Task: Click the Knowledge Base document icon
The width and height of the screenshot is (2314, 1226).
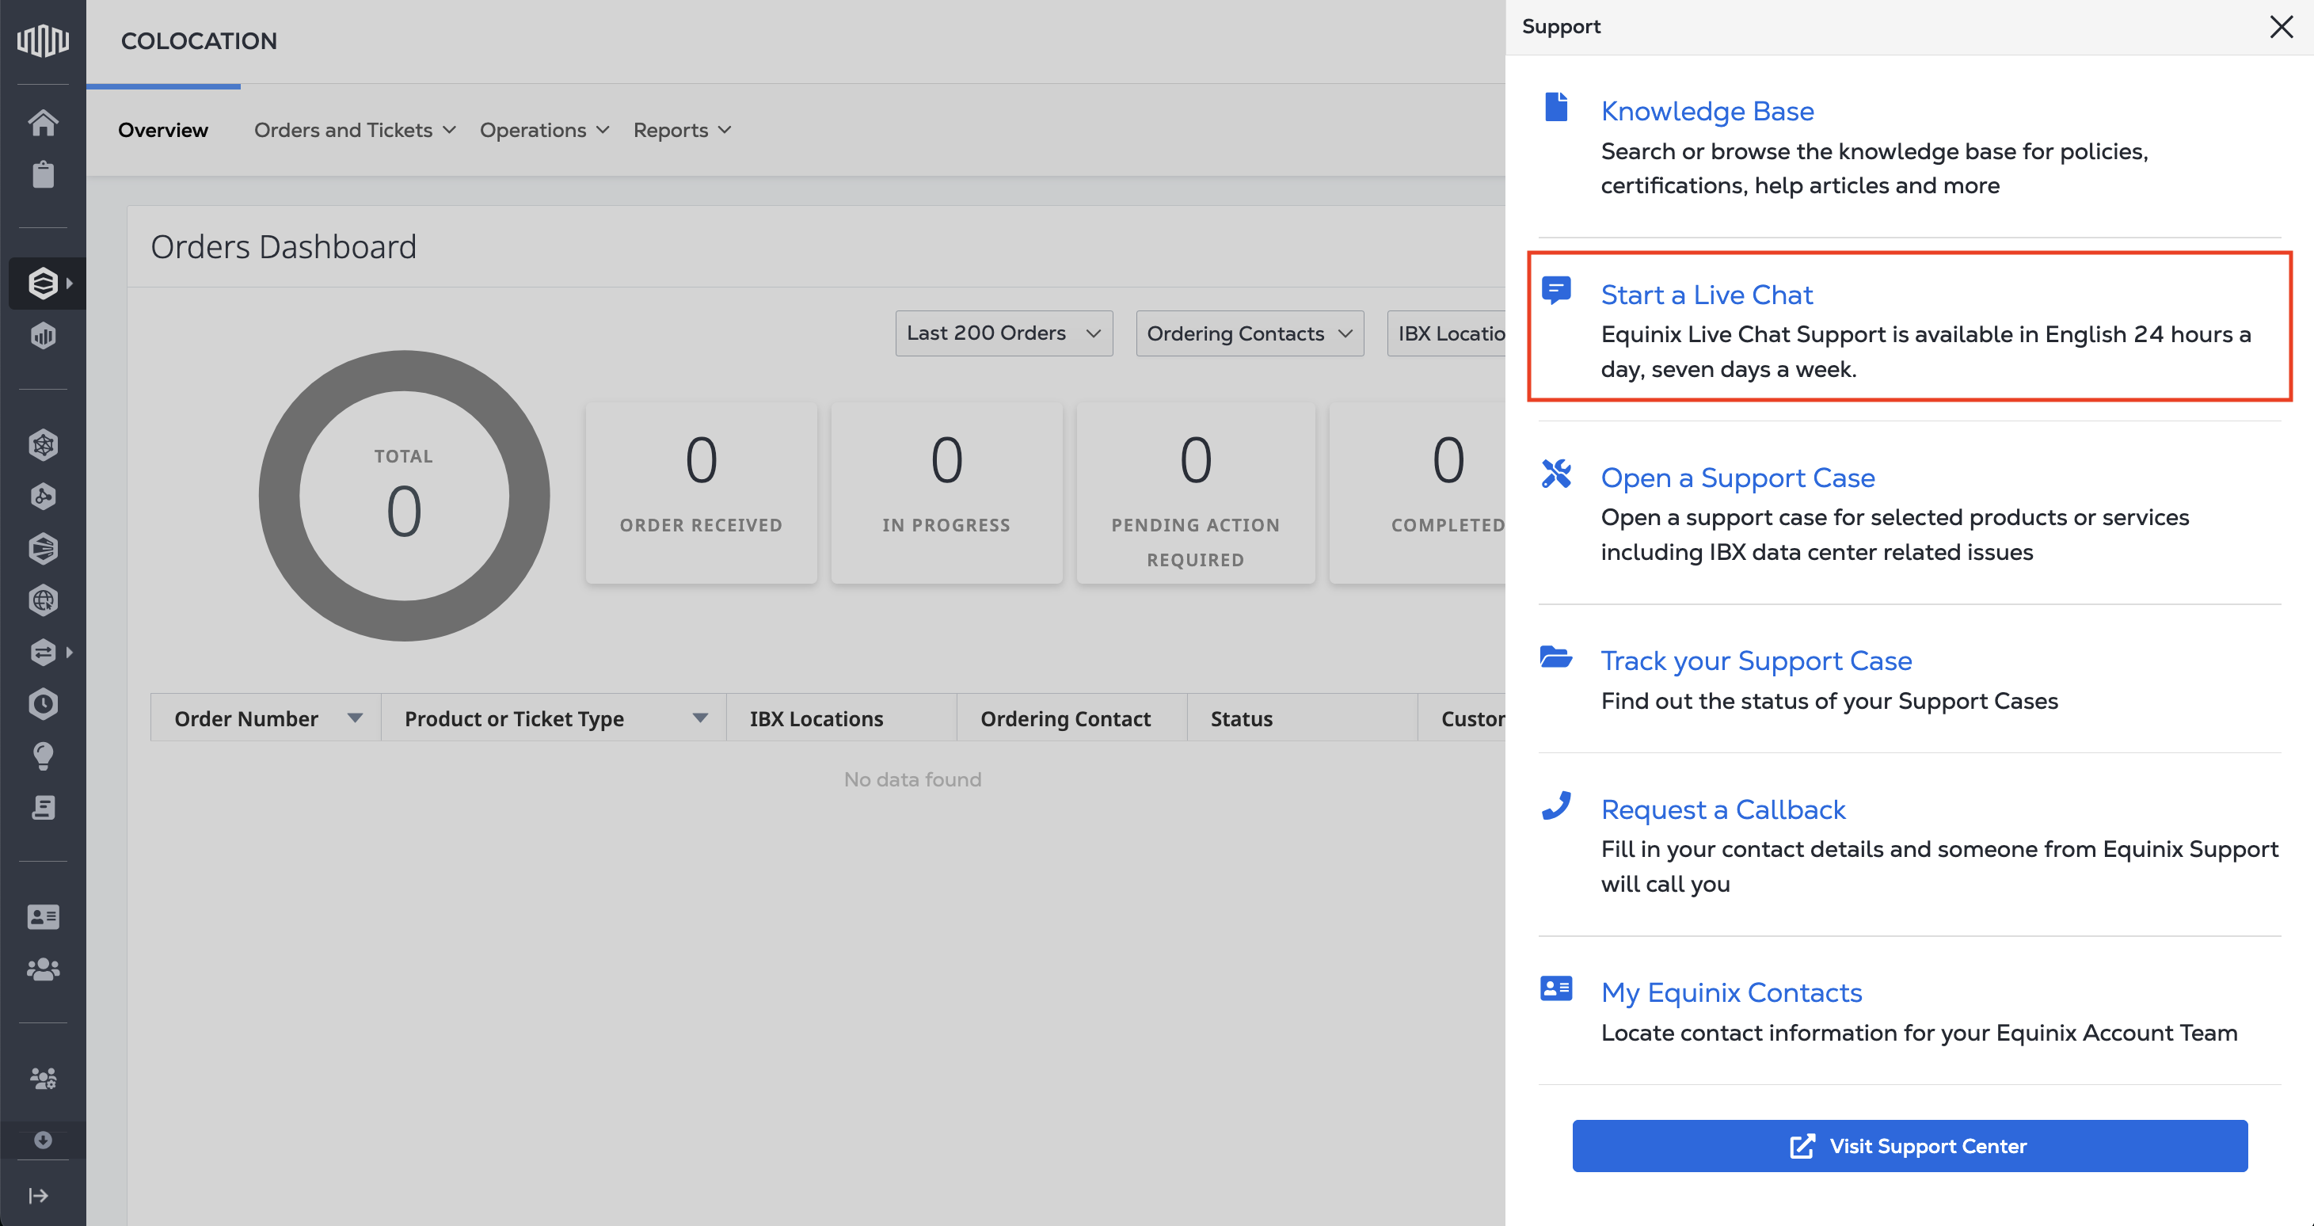Action: pos(1556,107)
